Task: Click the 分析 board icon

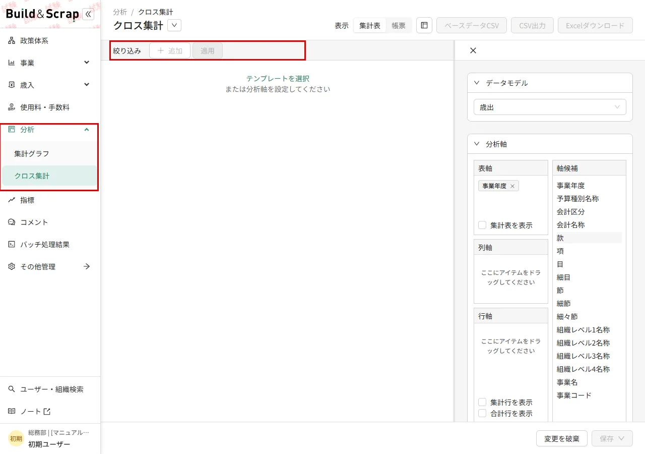Action: click(12, 130)
